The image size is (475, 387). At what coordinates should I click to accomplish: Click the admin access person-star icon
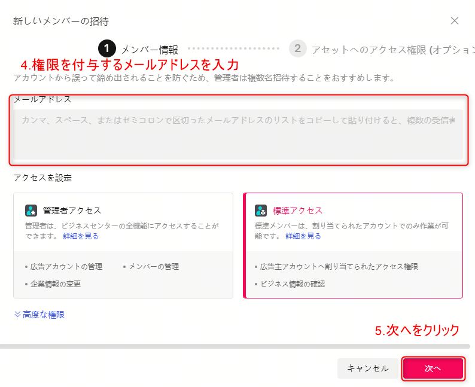(x=31, y=211)
